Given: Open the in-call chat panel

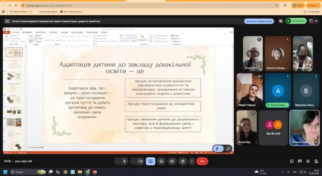Looking at the screenshot, I should click(300, 161).
